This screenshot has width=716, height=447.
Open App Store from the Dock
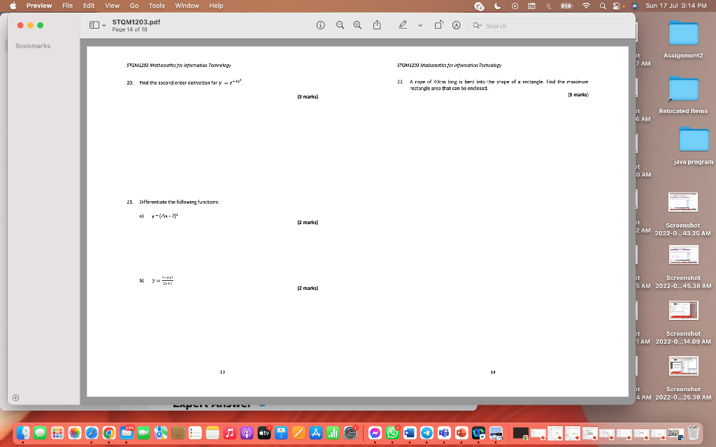315,432
